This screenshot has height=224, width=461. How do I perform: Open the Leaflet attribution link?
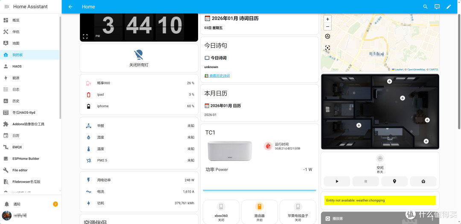click(x=397, y=69)
